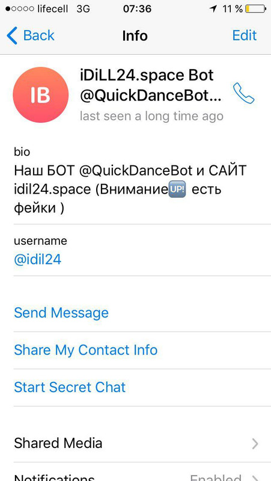Tap the bio text with @QuickDanceBot
271x481 pixels.
point(130,189)
